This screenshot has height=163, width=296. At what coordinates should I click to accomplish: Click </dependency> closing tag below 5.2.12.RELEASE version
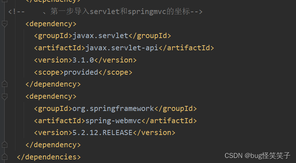click(x=53, y=145)
